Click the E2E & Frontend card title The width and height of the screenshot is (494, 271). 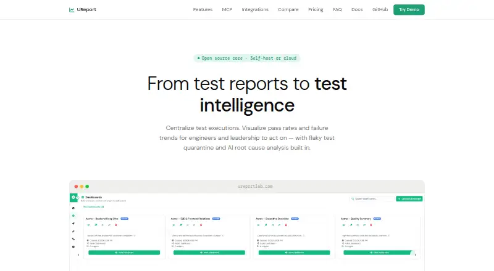pos(190,219)
